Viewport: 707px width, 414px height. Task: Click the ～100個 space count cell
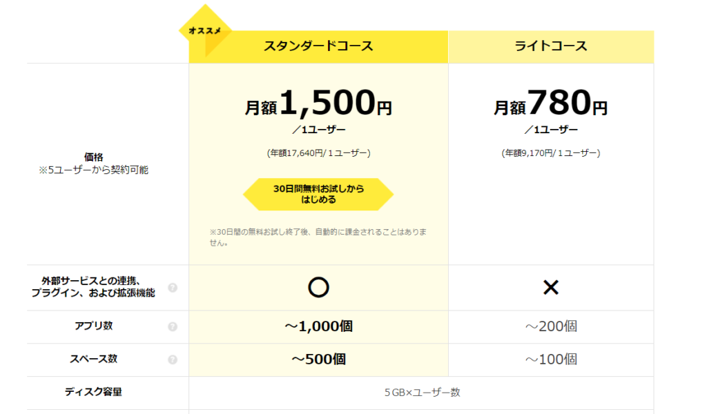550,359
